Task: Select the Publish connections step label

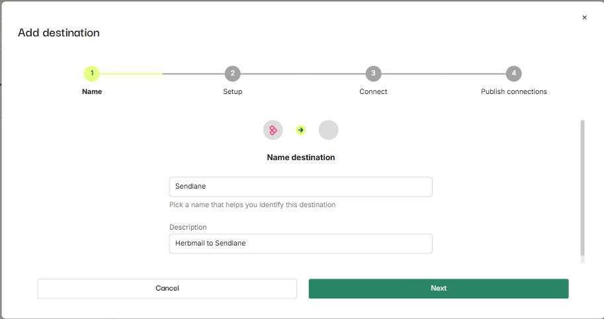Action: pos(514,91)
